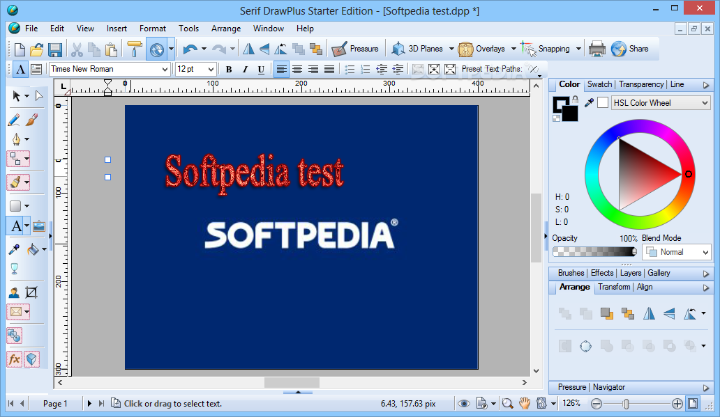720x417 pixels.
Task: Expand the Undo history dropdown arrow
Action: (204, 49)
